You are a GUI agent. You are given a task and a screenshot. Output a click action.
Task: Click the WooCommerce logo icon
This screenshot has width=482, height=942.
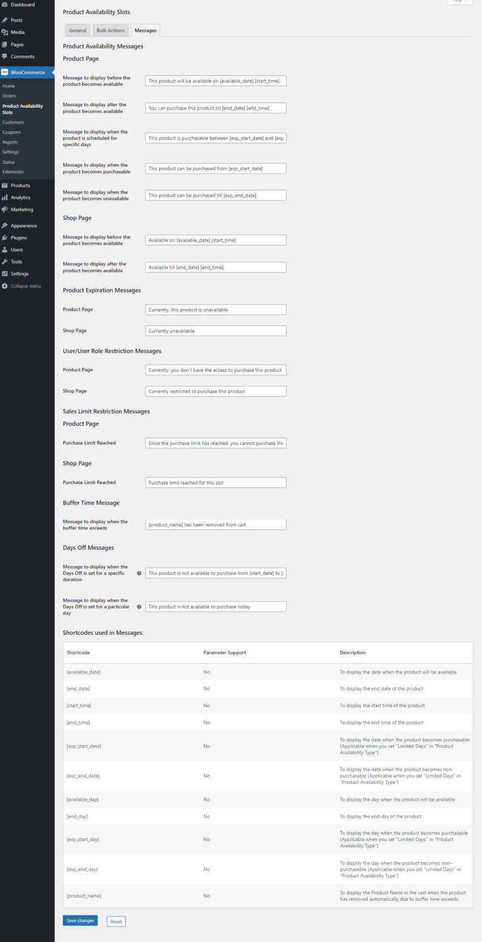[5, 73]
